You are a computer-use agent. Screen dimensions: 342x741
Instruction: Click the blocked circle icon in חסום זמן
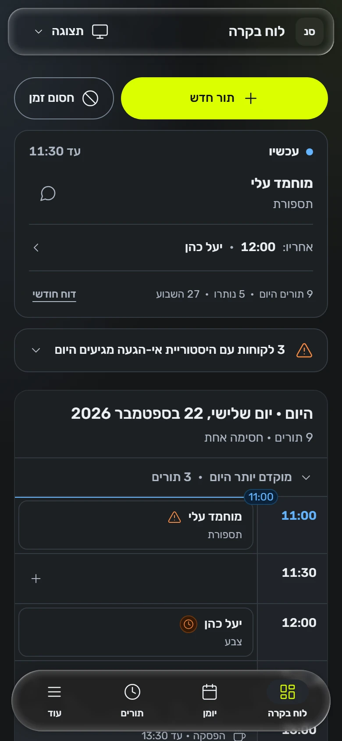[x=90, y=98]
